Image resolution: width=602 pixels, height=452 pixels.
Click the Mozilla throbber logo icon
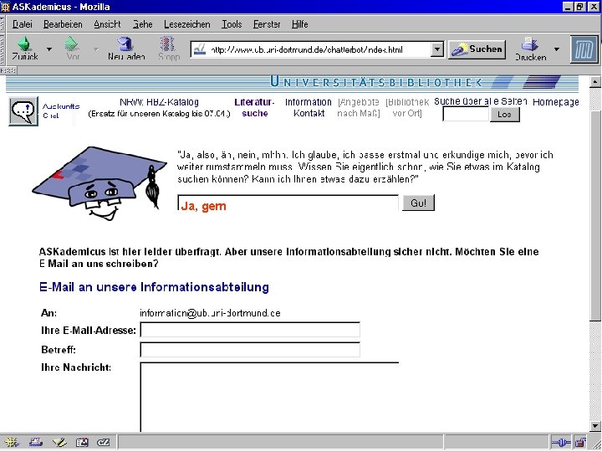click(584, 49)
